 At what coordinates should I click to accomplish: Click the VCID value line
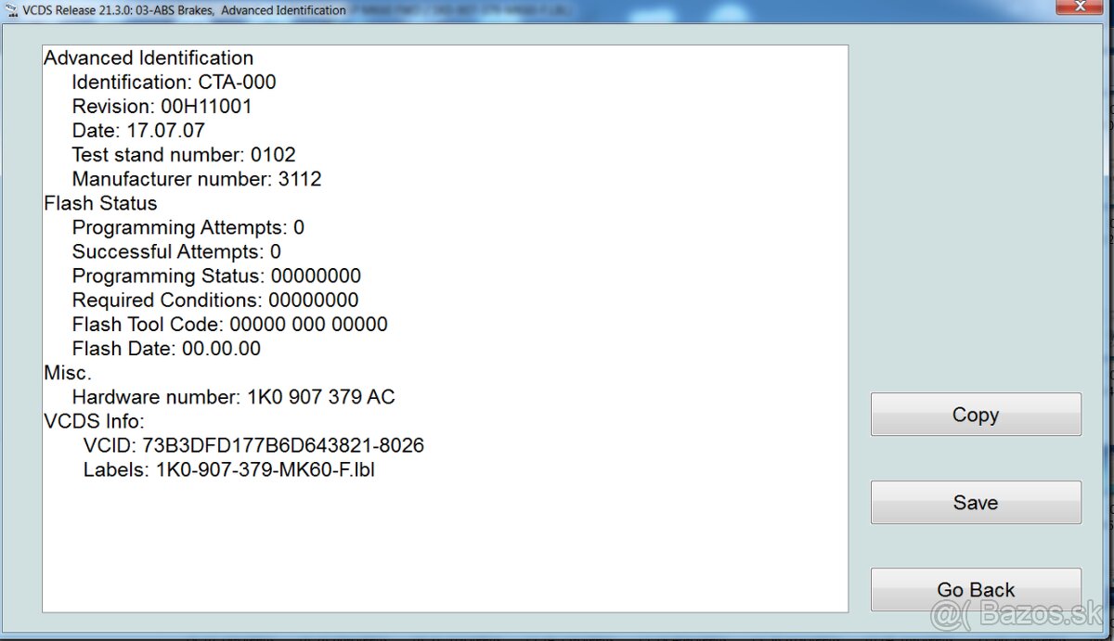(x=253, y=444)
